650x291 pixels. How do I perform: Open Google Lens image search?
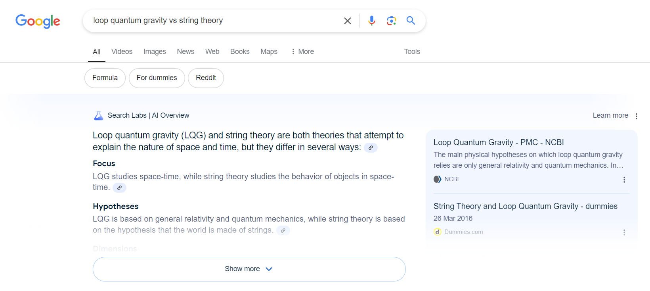click(x=392, y=21)
